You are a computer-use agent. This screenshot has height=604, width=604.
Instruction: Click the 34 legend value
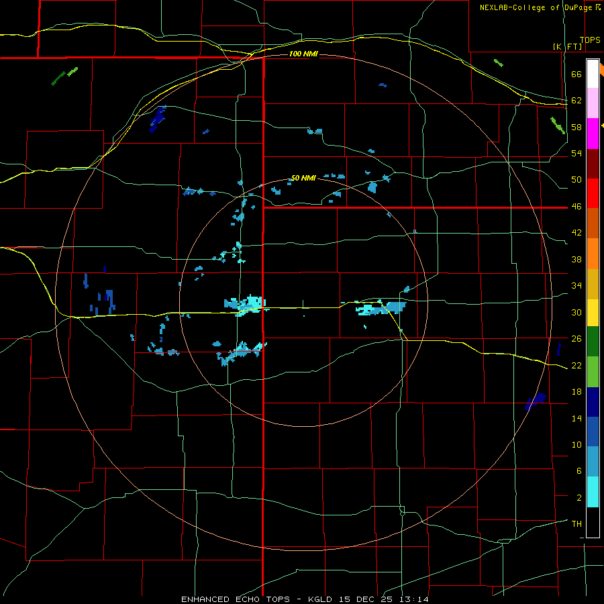576,286
